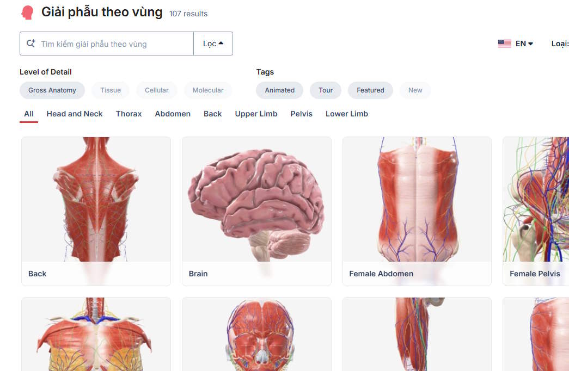The image size is (569, 371).
Task: Toggle the Gross Anatomy detail filter
Action: pyautogui.click(x=52, y=90)
